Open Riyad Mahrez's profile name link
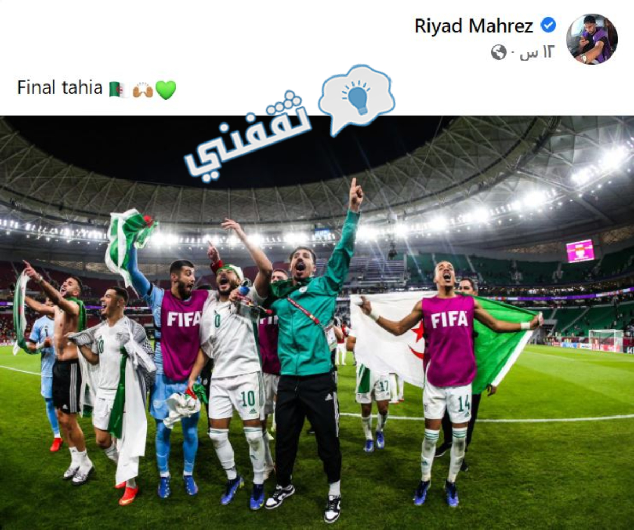Screen dimensions: 634x530 pyautogui.click(x=473, y=25)
